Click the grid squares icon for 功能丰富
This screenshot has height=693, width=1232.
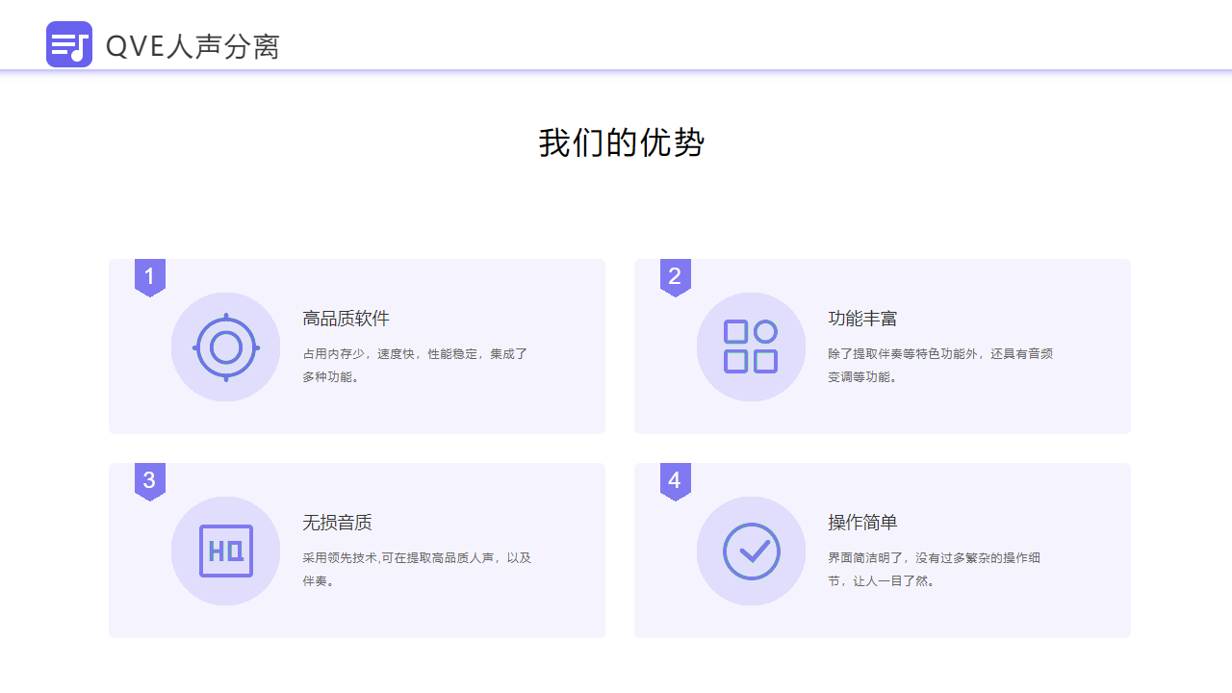pyautogui.click(x=751, y=346)
